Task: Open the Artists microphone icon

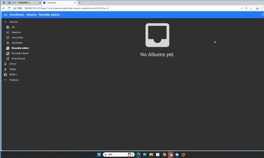Action: pyautogui.click(x=5, y=64)
